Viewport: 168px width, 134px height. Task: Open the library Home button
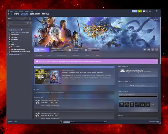(17, 19)
